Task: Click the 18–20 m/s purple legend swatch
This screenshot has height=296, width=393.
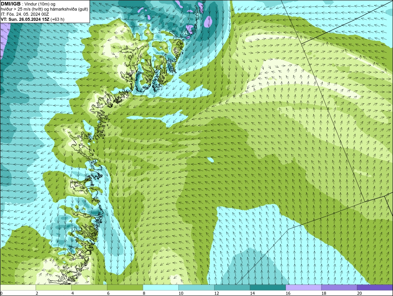Action: pyautogui.click(x=340, y=287)
